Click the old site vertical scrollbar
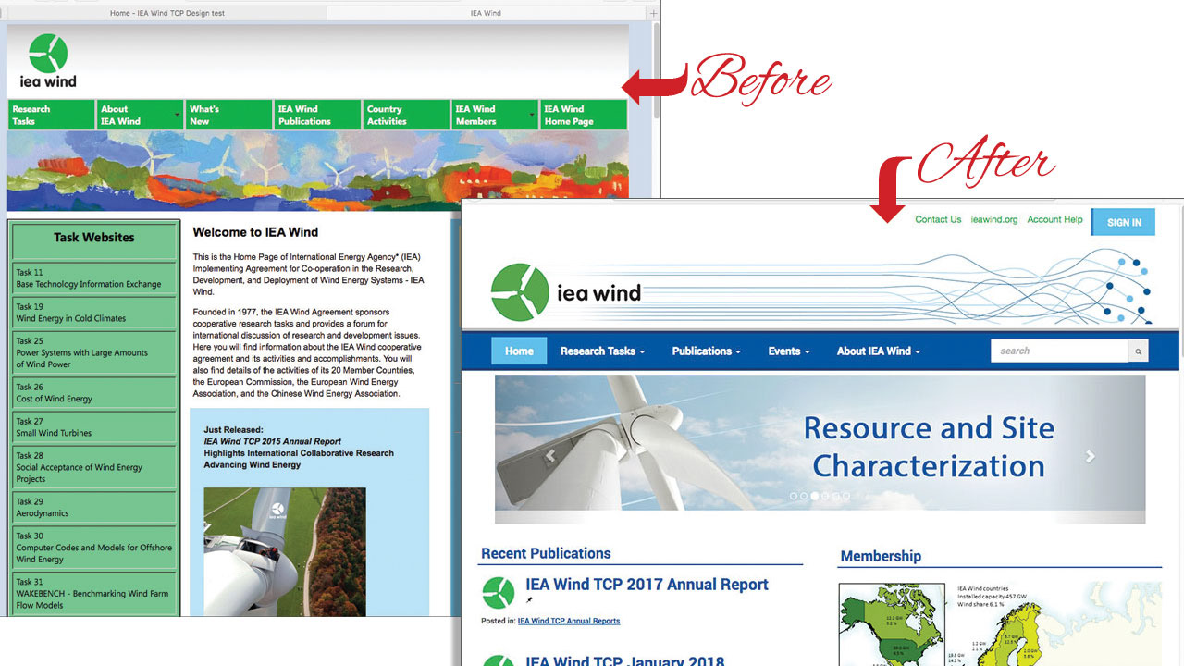The width and height of the screenshot is (1184, 666). 657,69
